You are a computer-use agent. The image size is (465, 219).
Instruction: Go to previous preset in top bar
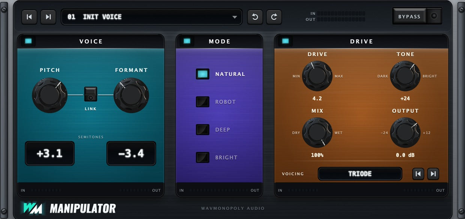tap(29, 17)
